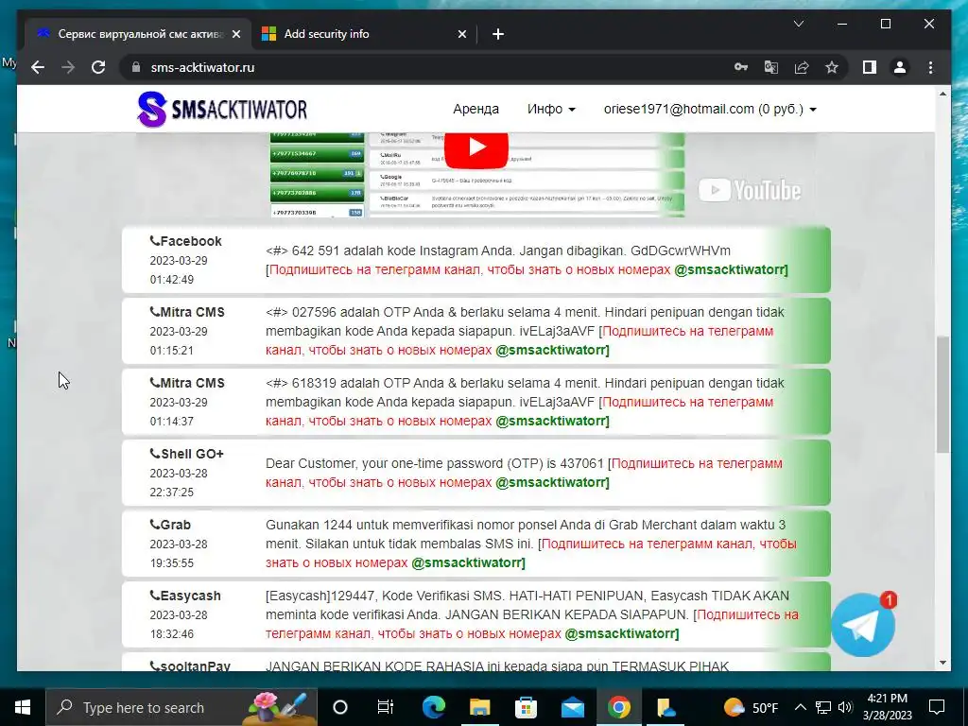Open the saved passwords key icon
Screen dimensions: 968x726
point(741,67)
